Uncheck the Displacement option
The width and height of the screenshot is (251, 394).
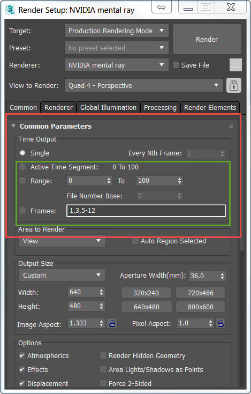(22, 383)
